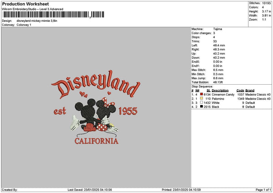Click the Disneyland embroidery design preview

pyautogui.click(x=96, y=107)
